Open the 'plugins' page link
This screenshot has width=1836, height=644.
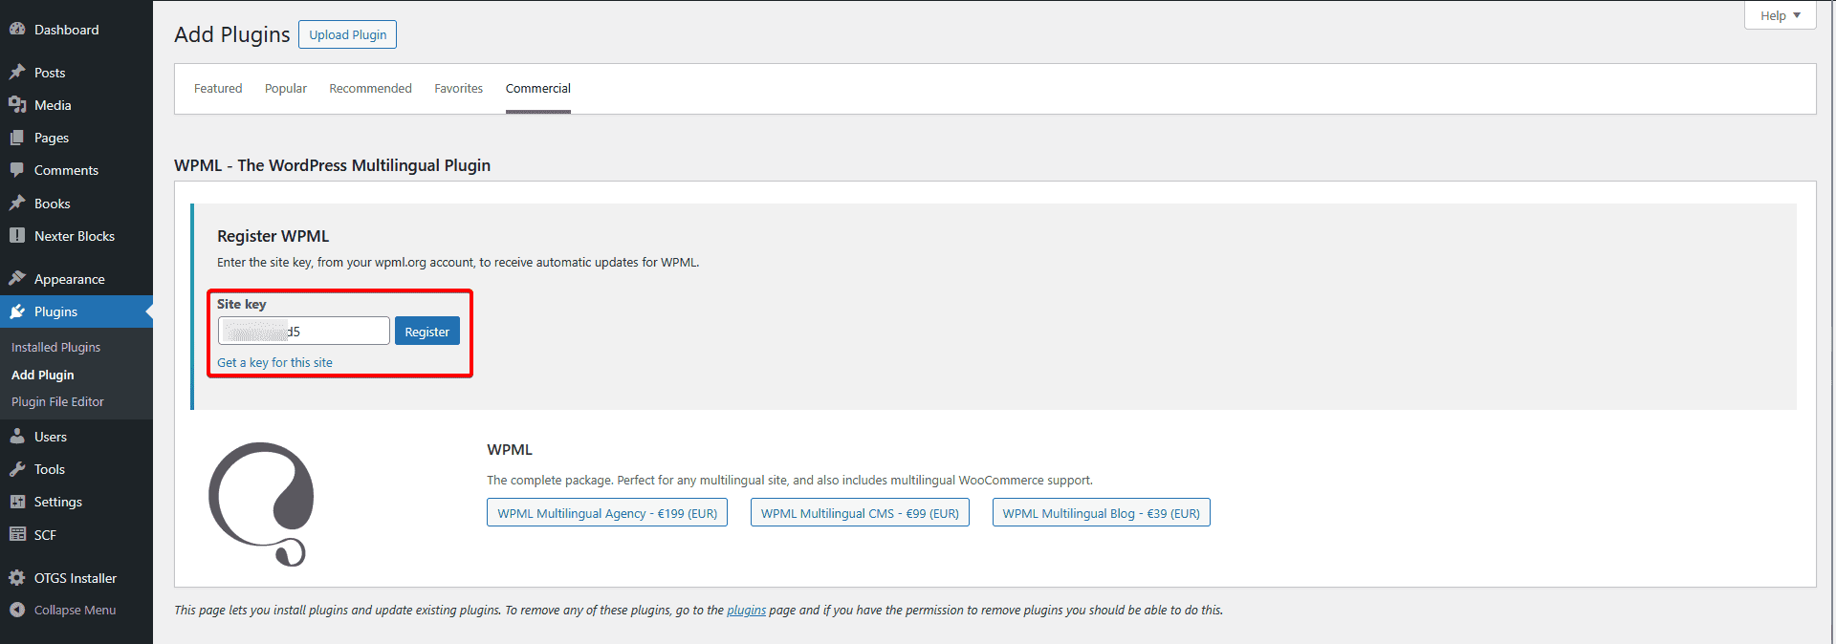pyautogui.click(x=746, y=610)
